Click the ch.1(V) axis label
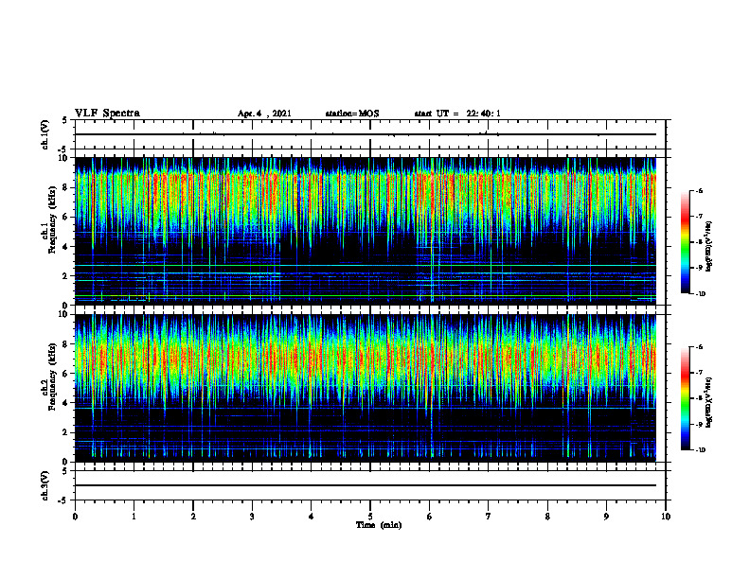750x579 pixels. pyautogui.click(x=45, y=134)
